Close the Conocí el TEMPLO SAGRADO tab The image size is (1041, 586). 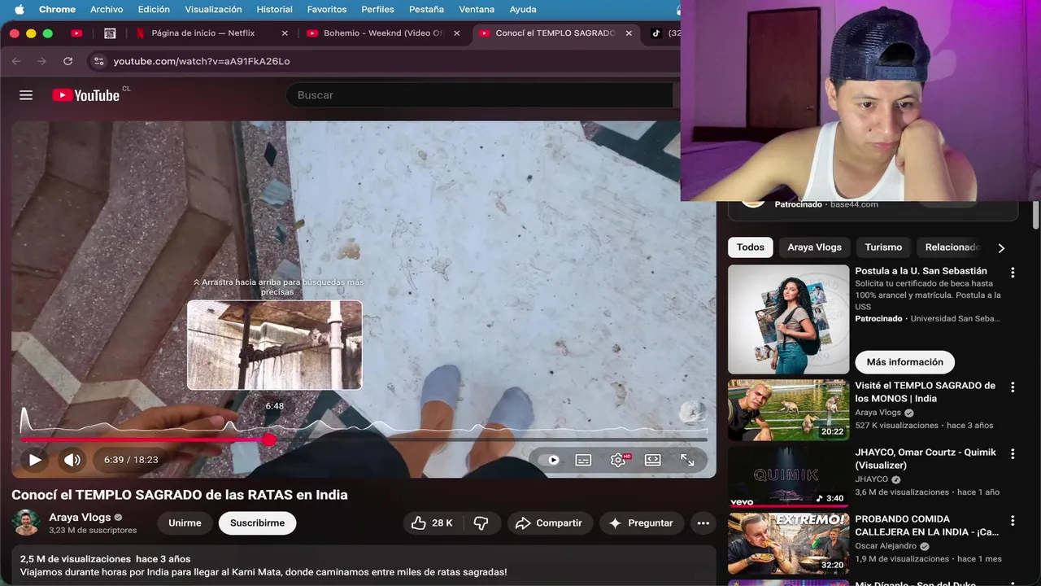(x=628, y=33)
